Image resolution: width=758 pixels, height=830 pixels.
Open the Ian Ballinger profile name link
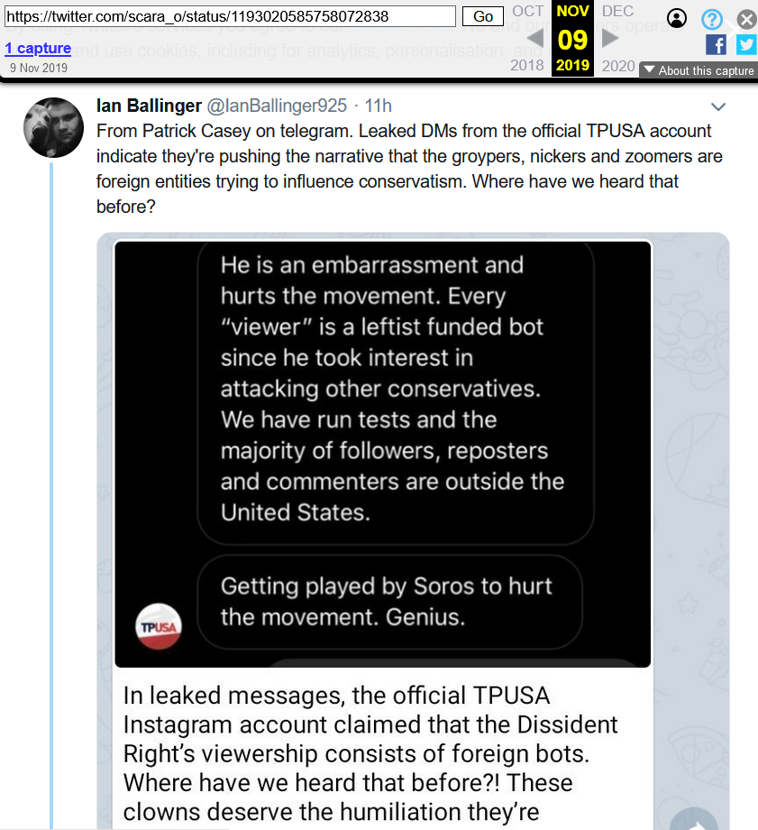pos(149,107)
